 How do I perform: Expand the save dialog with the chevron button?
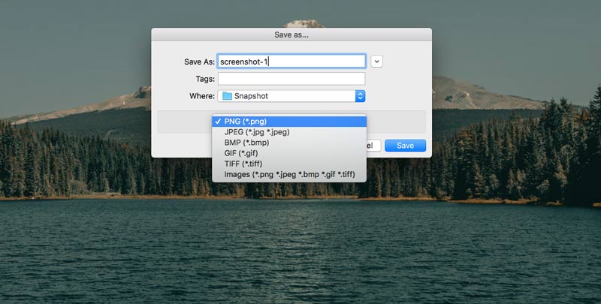[x=376, y=62]
